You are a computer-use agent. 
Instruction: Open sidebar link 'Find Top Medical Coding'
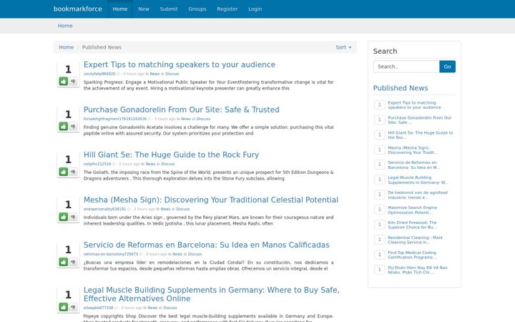coord(413,255)
